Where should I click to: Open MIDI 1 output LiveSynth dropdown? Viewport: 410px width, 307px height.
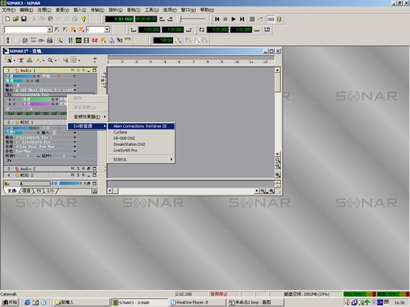click(x=75, y=137)
